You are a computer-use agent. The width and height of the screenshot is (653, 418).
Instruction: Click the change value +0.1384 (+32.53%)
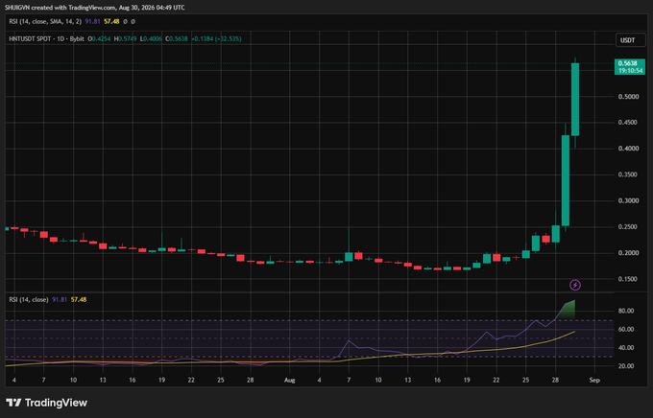click(216, 38)
